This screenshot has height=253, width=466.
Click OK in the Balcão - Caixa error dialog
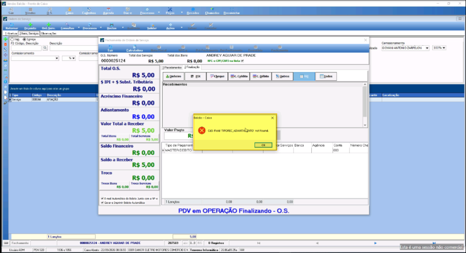pyautogui.click(x=263, y=145)
